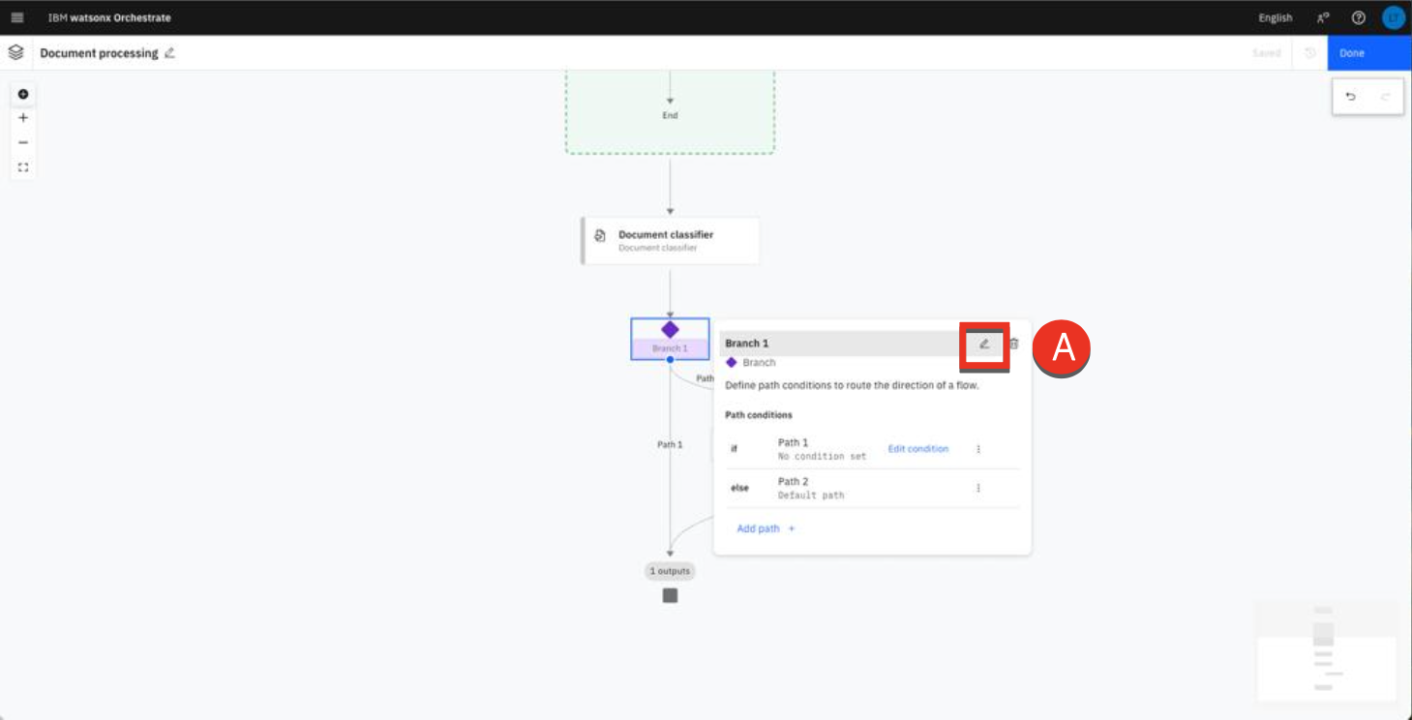1412x720 pixels.
Task: Select the Document classifier node
Action: [670, 241]
